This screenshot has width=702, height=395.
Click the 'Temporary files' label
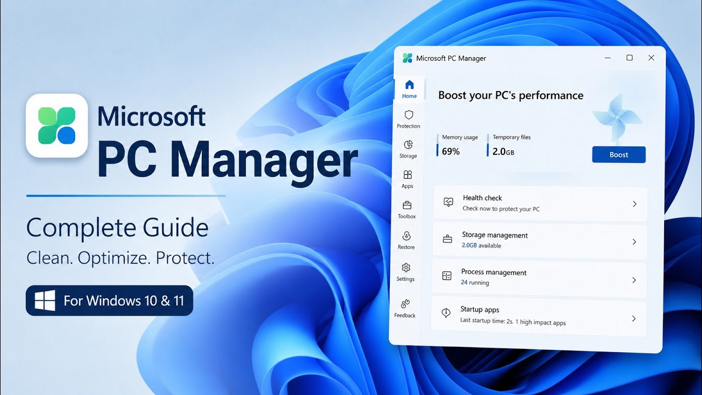[512, 137]
